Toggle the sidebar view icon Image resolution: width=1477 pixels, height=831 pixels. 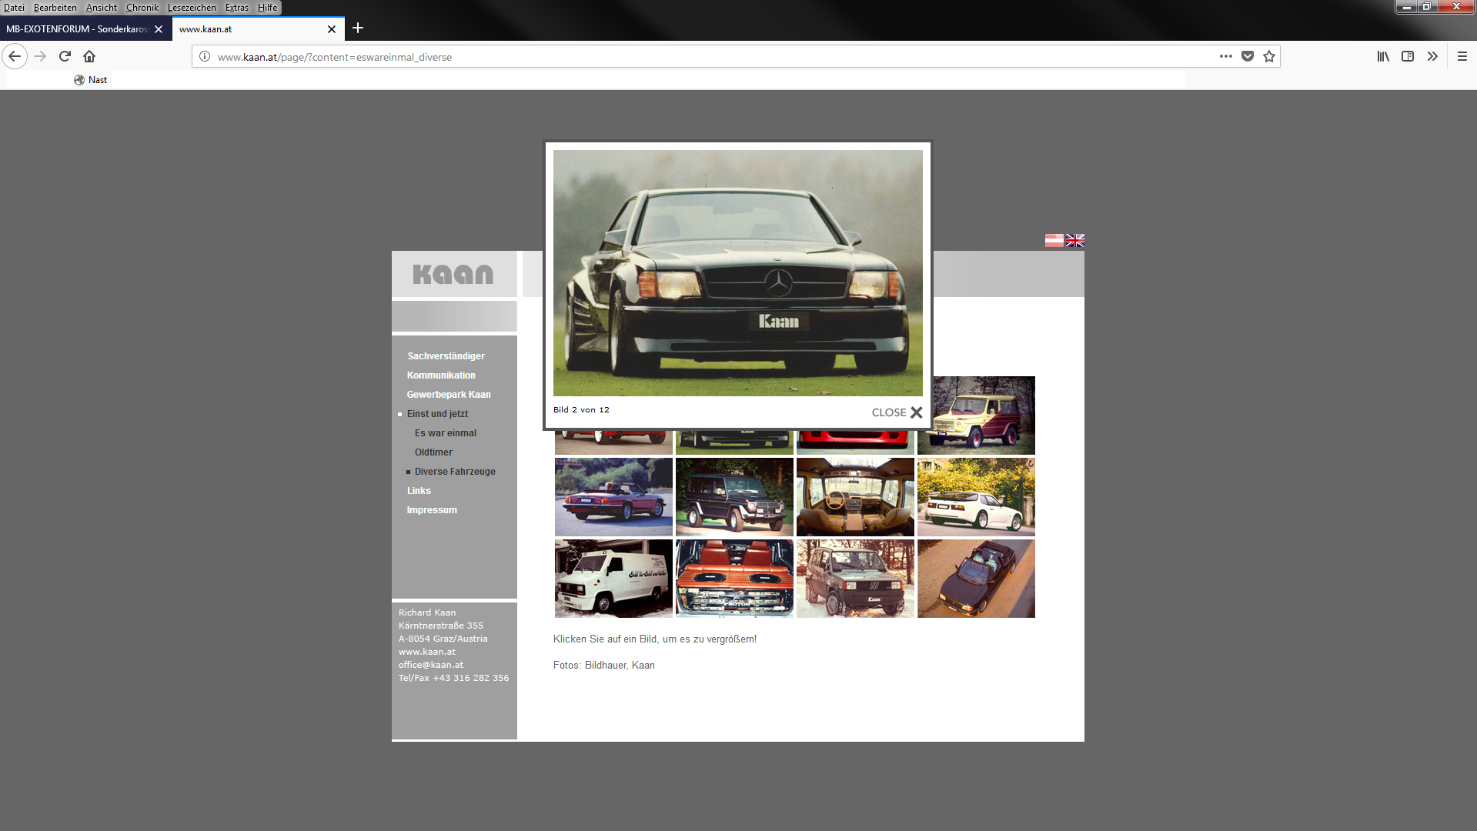[1408, 56]
